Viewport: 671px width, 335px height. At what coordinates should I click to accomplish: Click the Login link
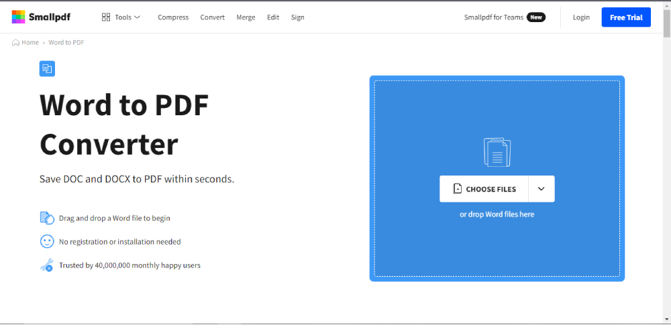(581, 17)
